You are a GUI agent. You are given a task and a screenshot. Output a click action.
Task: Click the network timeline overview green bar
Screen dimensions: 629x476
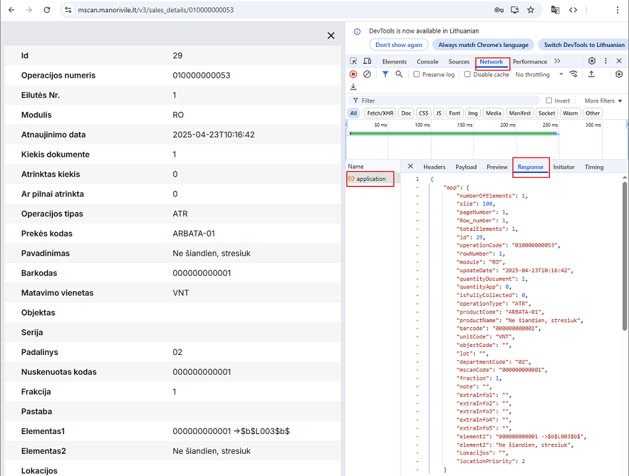point(454,133)
